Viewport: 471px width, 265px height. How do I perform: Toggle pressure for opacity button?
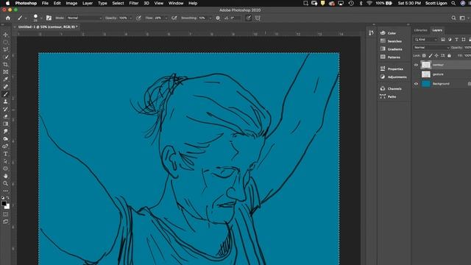(138, 18)
